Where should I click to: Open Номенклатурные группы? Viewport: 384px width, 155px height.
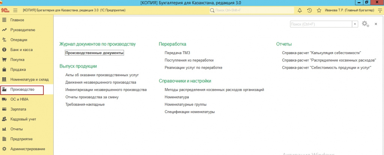click(x=186, y=104)
